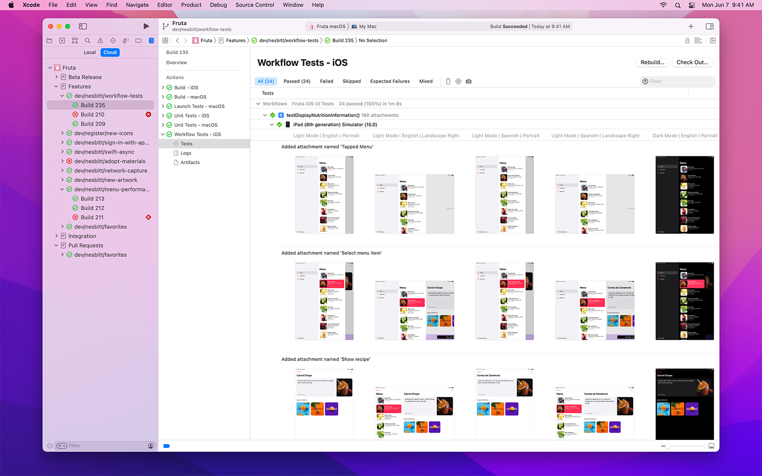762x476 pixels.
Task: Expand the dev/nesbitt/sign-in-with-ap... item
Action: pos(62,142)
